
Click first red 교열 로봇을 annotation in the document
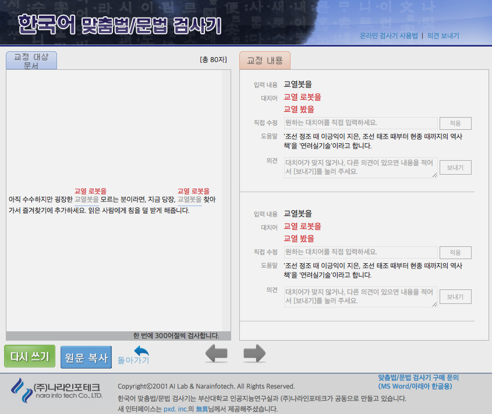pos(90,191)
